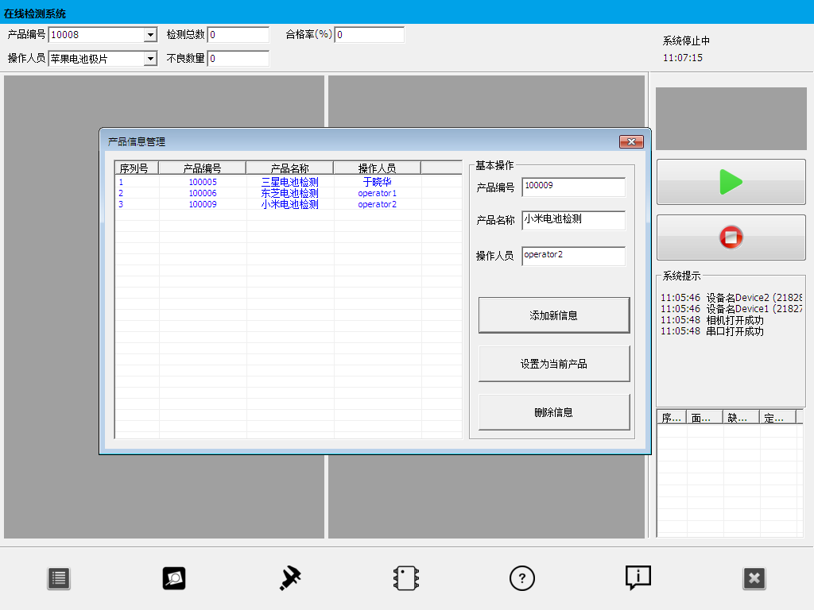Click the X exit icon in bottom toolbar
The width and height of the screenshot is (814, 610).
[x=754, y=579]
